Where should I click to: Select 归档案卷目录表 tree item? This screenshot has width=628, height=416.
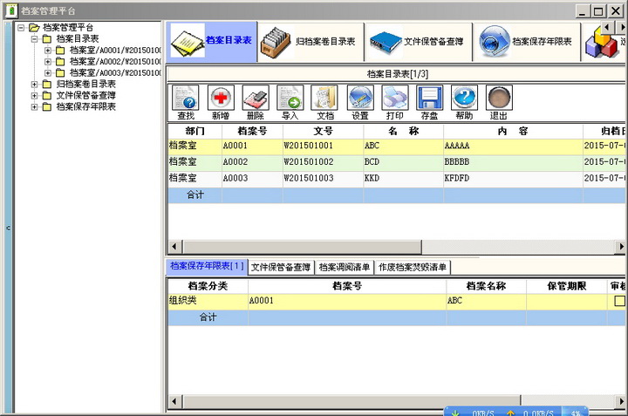pyautogui.click(x=85, y=84)
